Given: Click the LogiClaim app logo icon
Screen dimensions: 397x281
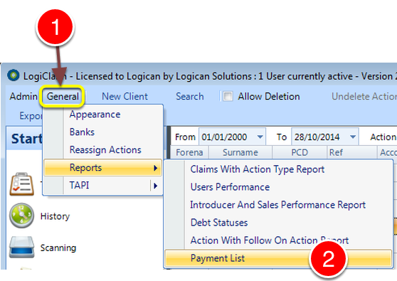Looking at the screenshot, I should coord(14,75).
